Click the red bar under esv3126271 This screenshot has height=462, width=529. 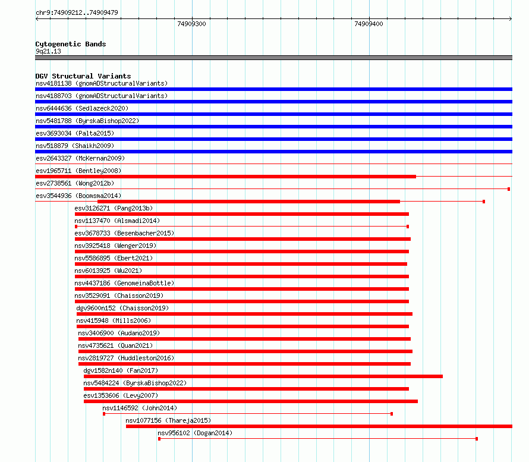pyautogui.click(x=241, y=214)
